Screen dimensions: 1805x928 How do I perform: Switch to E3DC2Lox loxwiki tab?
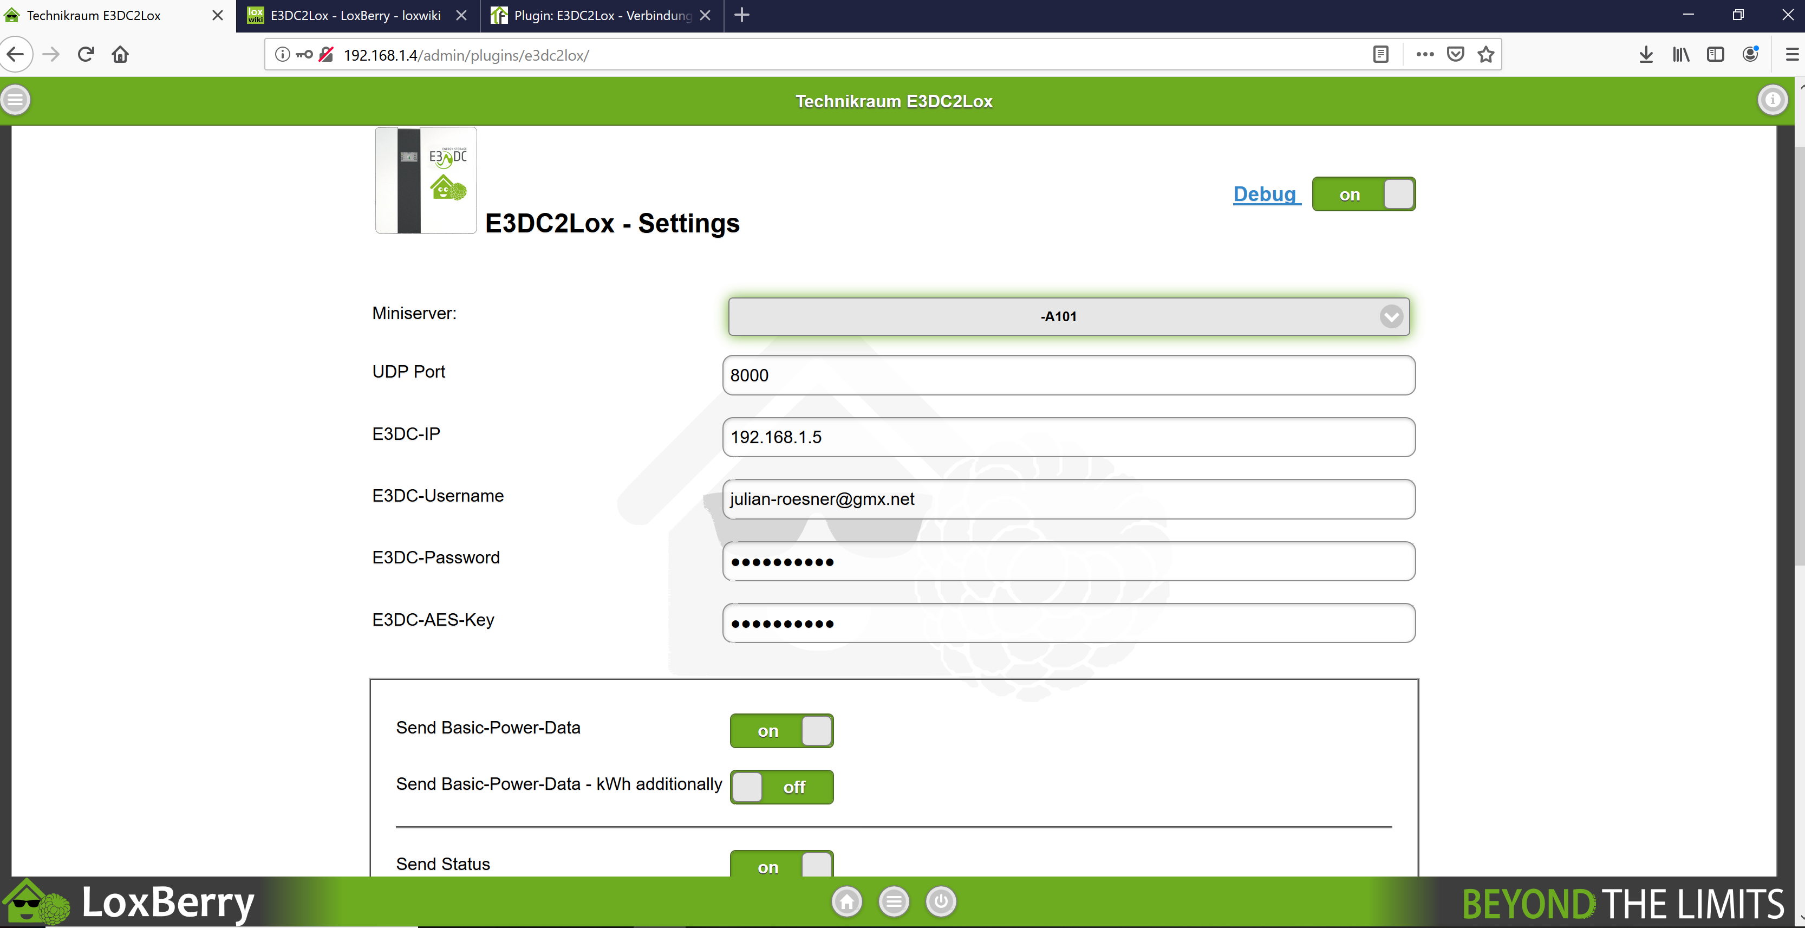click(355, 15)
